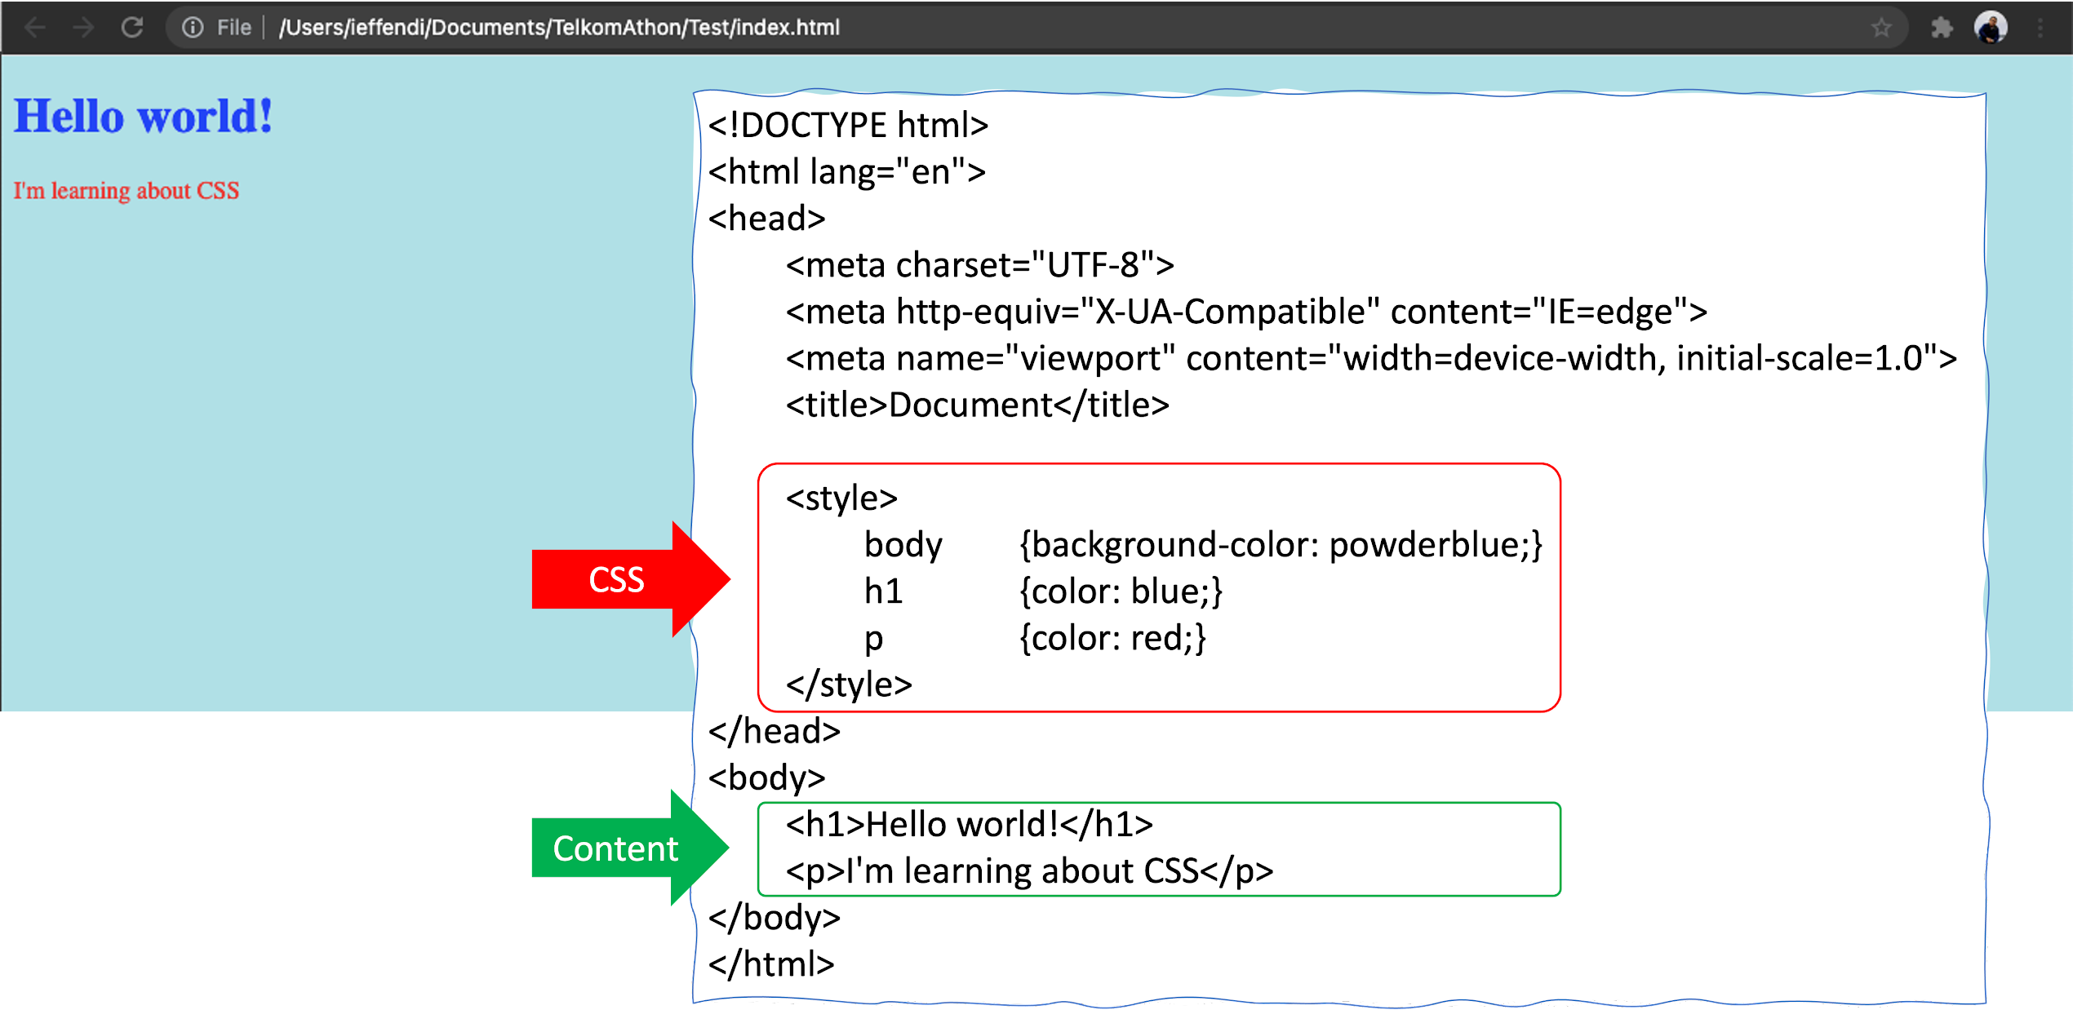This screenshot has height=1010, width=2073.
Task: Open the Extensions puzzle icon
Action: click(x=1942, y=28)
